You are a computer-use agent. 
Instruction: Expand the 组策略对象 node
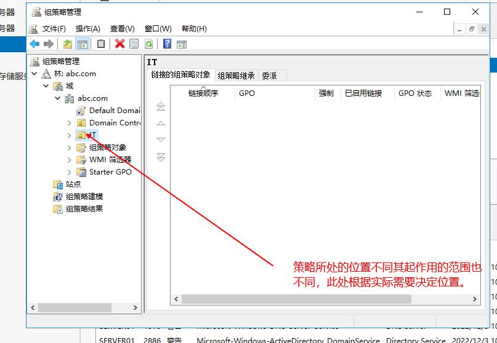pyautogui.click(x=69, y=148)
